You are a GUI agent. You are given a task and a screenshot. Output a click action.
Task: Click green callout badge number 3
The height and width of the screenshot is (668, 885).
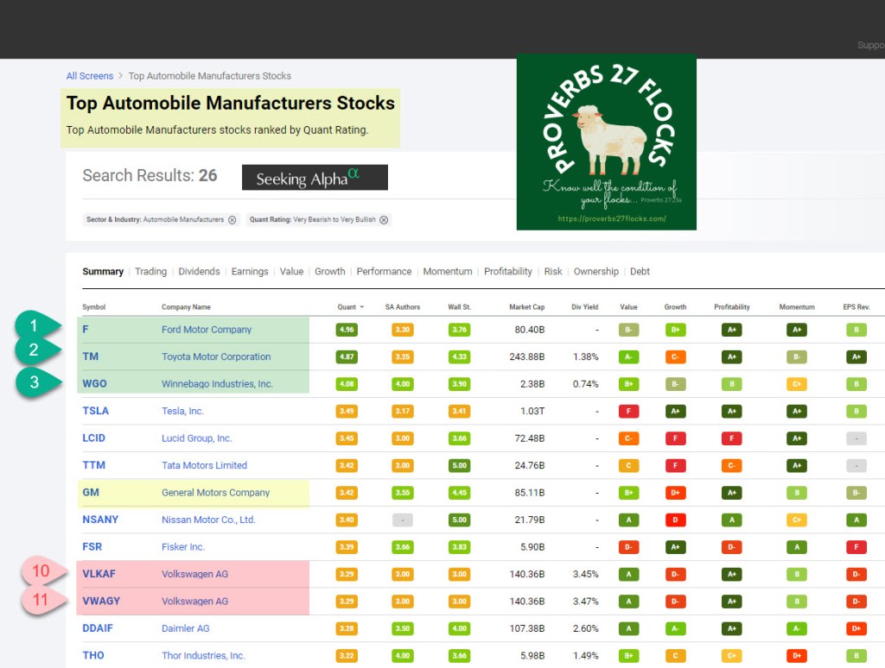tap(36, 381)
